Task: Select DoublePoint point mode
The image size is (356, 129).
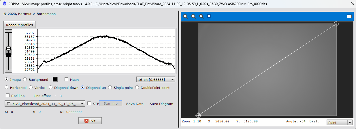Action: coord(137,87)
